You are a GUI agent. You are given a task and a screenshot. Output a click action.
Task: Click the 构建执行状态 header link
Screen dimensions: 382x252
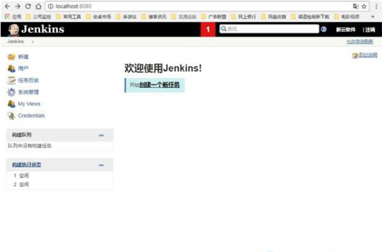pyautogui.click(x=27, y=165)
